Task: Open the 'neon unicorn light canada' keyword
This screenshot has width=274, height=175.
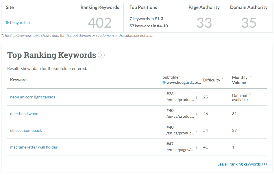Action: pos(33,97)
